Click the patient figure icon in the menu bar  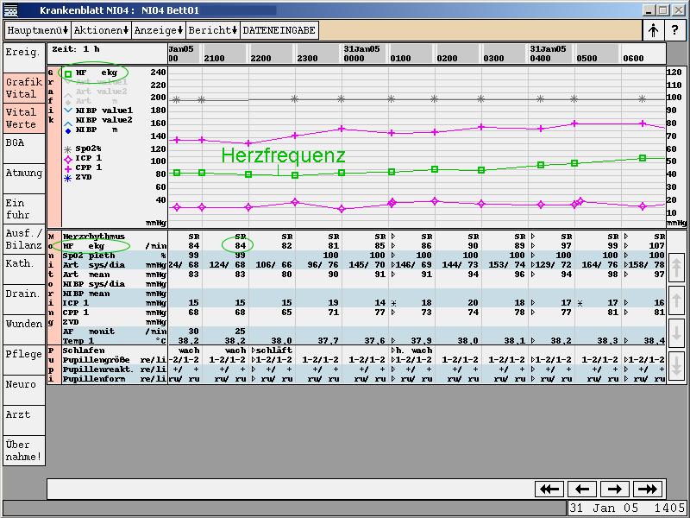point(653,30)
